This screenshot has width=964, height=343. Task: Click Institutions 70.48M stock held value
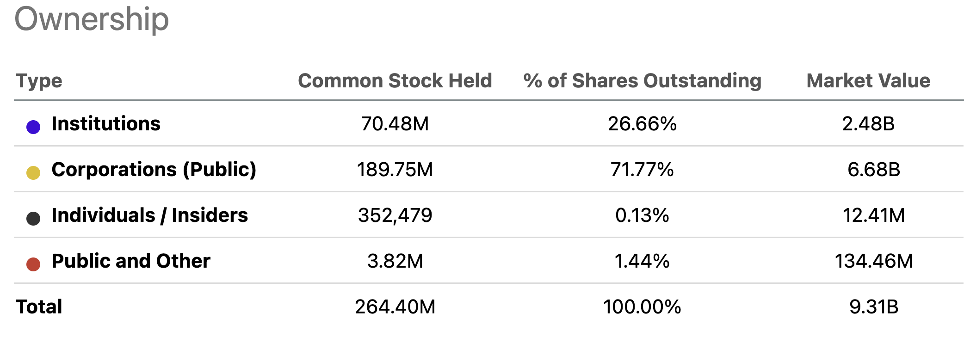pos(395,124)
